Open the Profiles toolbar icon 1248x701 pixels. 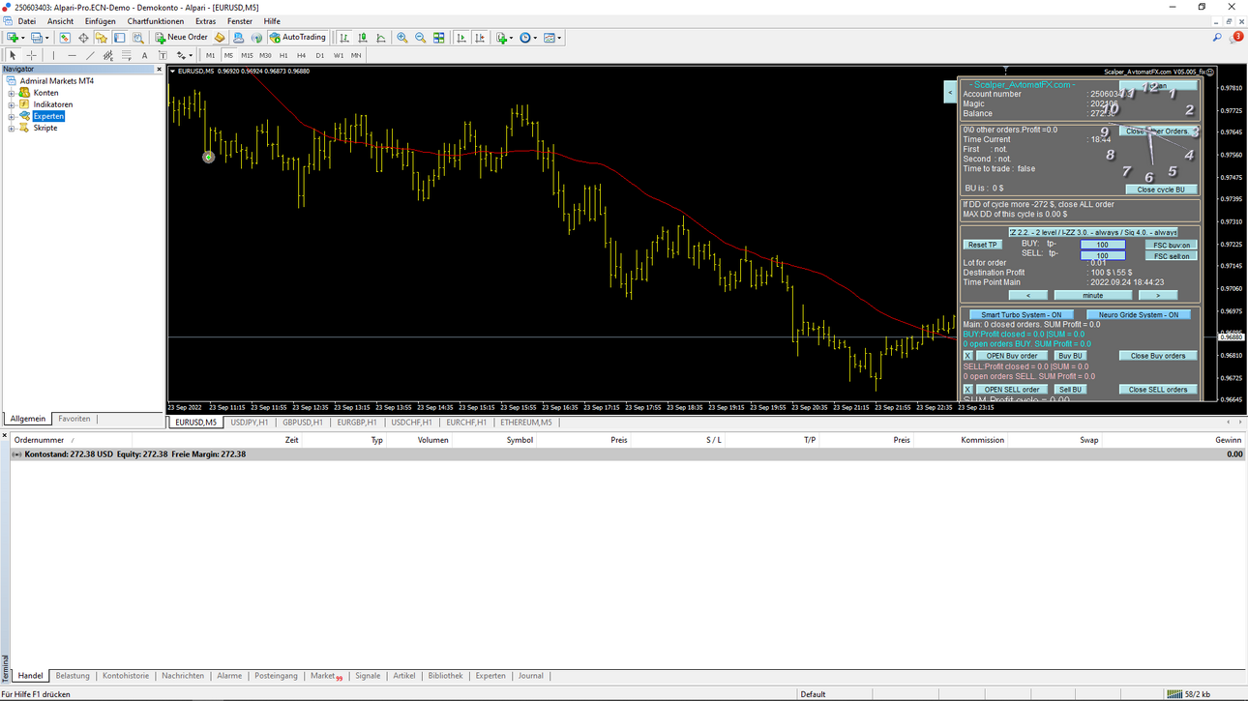(x=37, y=38)
